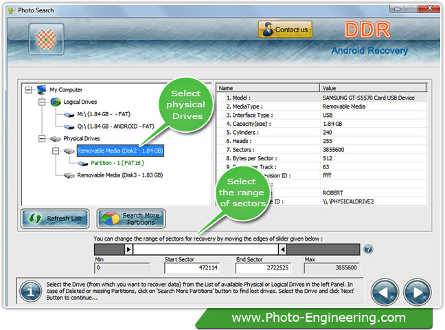Select Removable Media (Disk2 - 1.84 GB)
This screenshot has width=445, height=330.
(x=120, y=151)
